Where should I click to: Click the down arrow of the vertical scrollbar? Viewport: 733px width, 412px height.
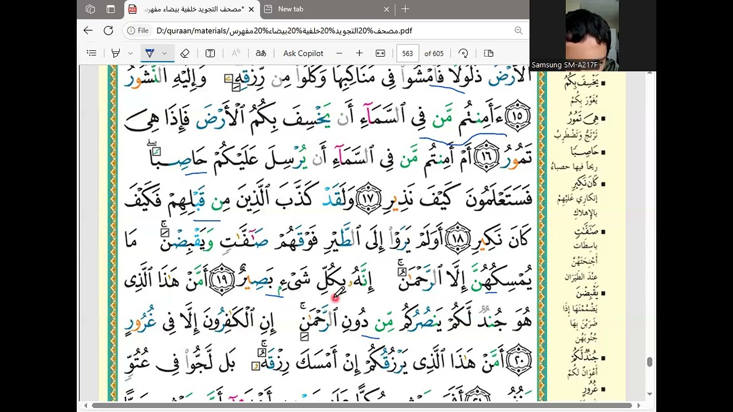point(649,394)
